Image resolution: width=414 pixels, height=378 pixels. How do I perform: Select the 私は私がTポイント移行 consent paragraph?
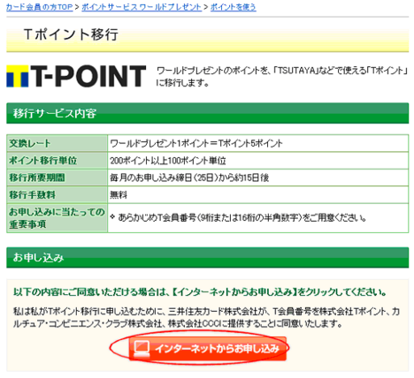coord(206,318)
